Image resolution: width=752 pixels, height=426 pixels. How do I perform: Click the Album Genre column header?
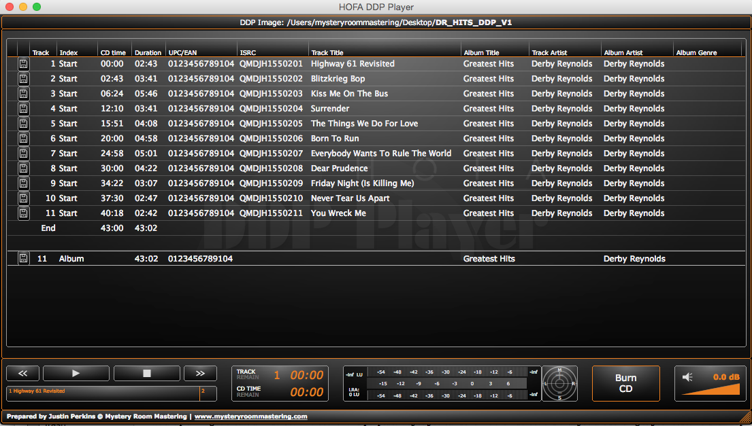click(x=696, y=52)
